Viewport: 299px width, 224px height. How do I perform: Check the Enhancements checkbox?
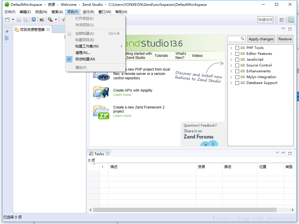click(x=237, y=71)
